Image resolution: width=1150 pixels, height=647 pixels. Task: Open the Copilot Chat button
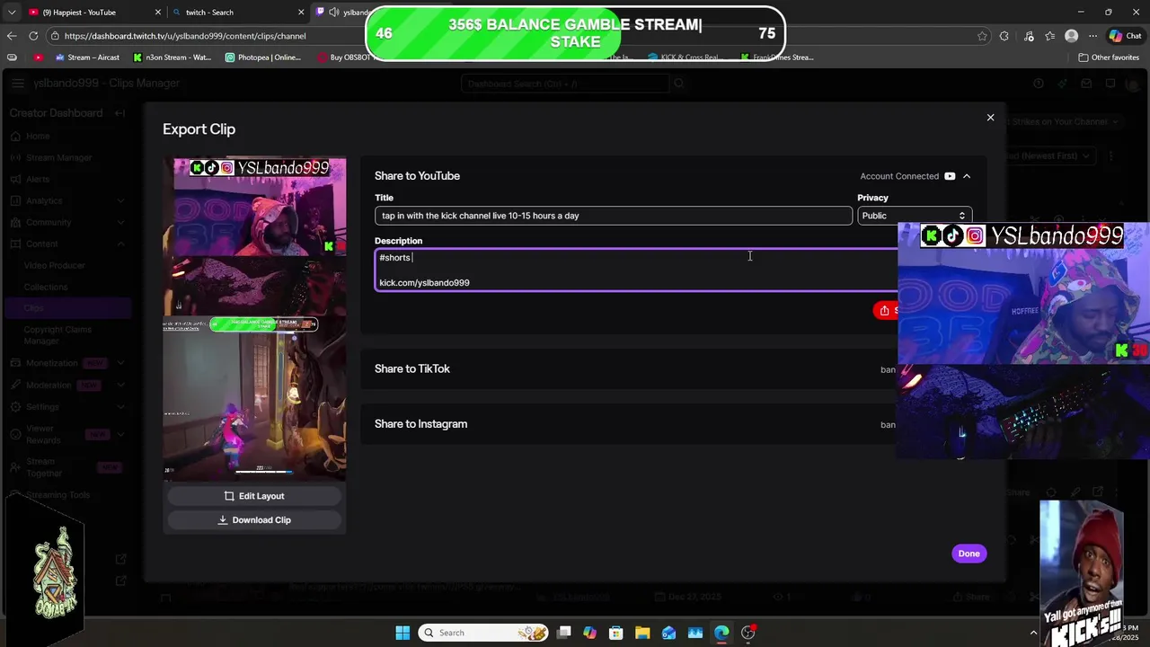[x=1125, y=36]
